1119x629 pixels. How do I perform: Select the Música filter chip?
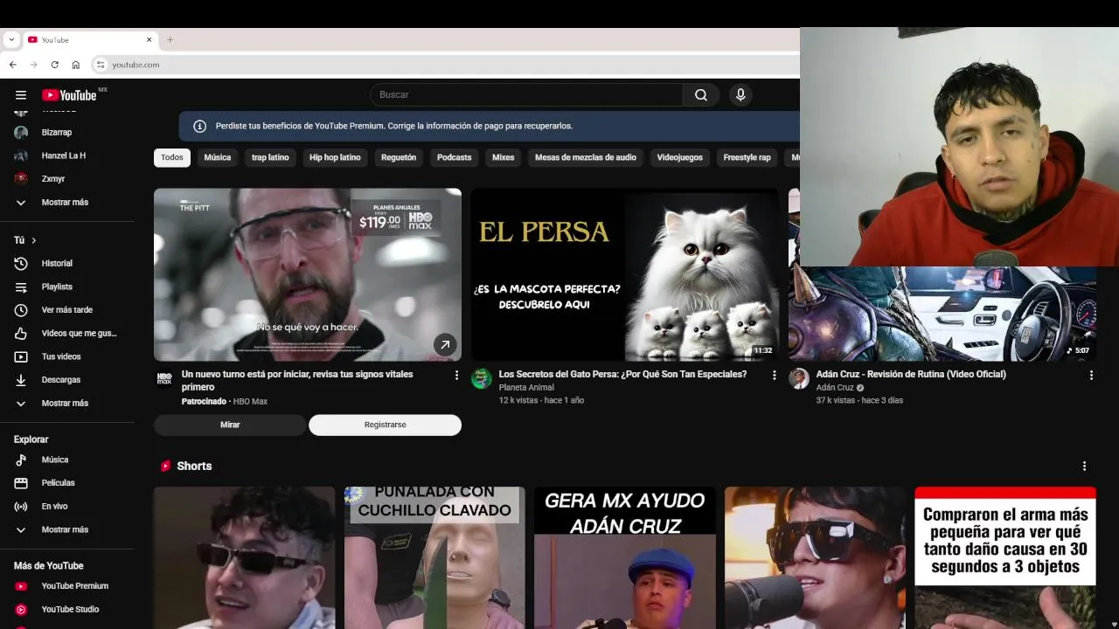(x=218, y=157)
